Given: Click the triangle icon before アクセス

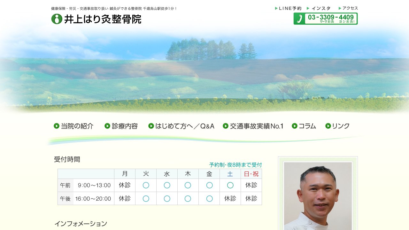Looking at the screenshot, I should click(x=340, y=8).
